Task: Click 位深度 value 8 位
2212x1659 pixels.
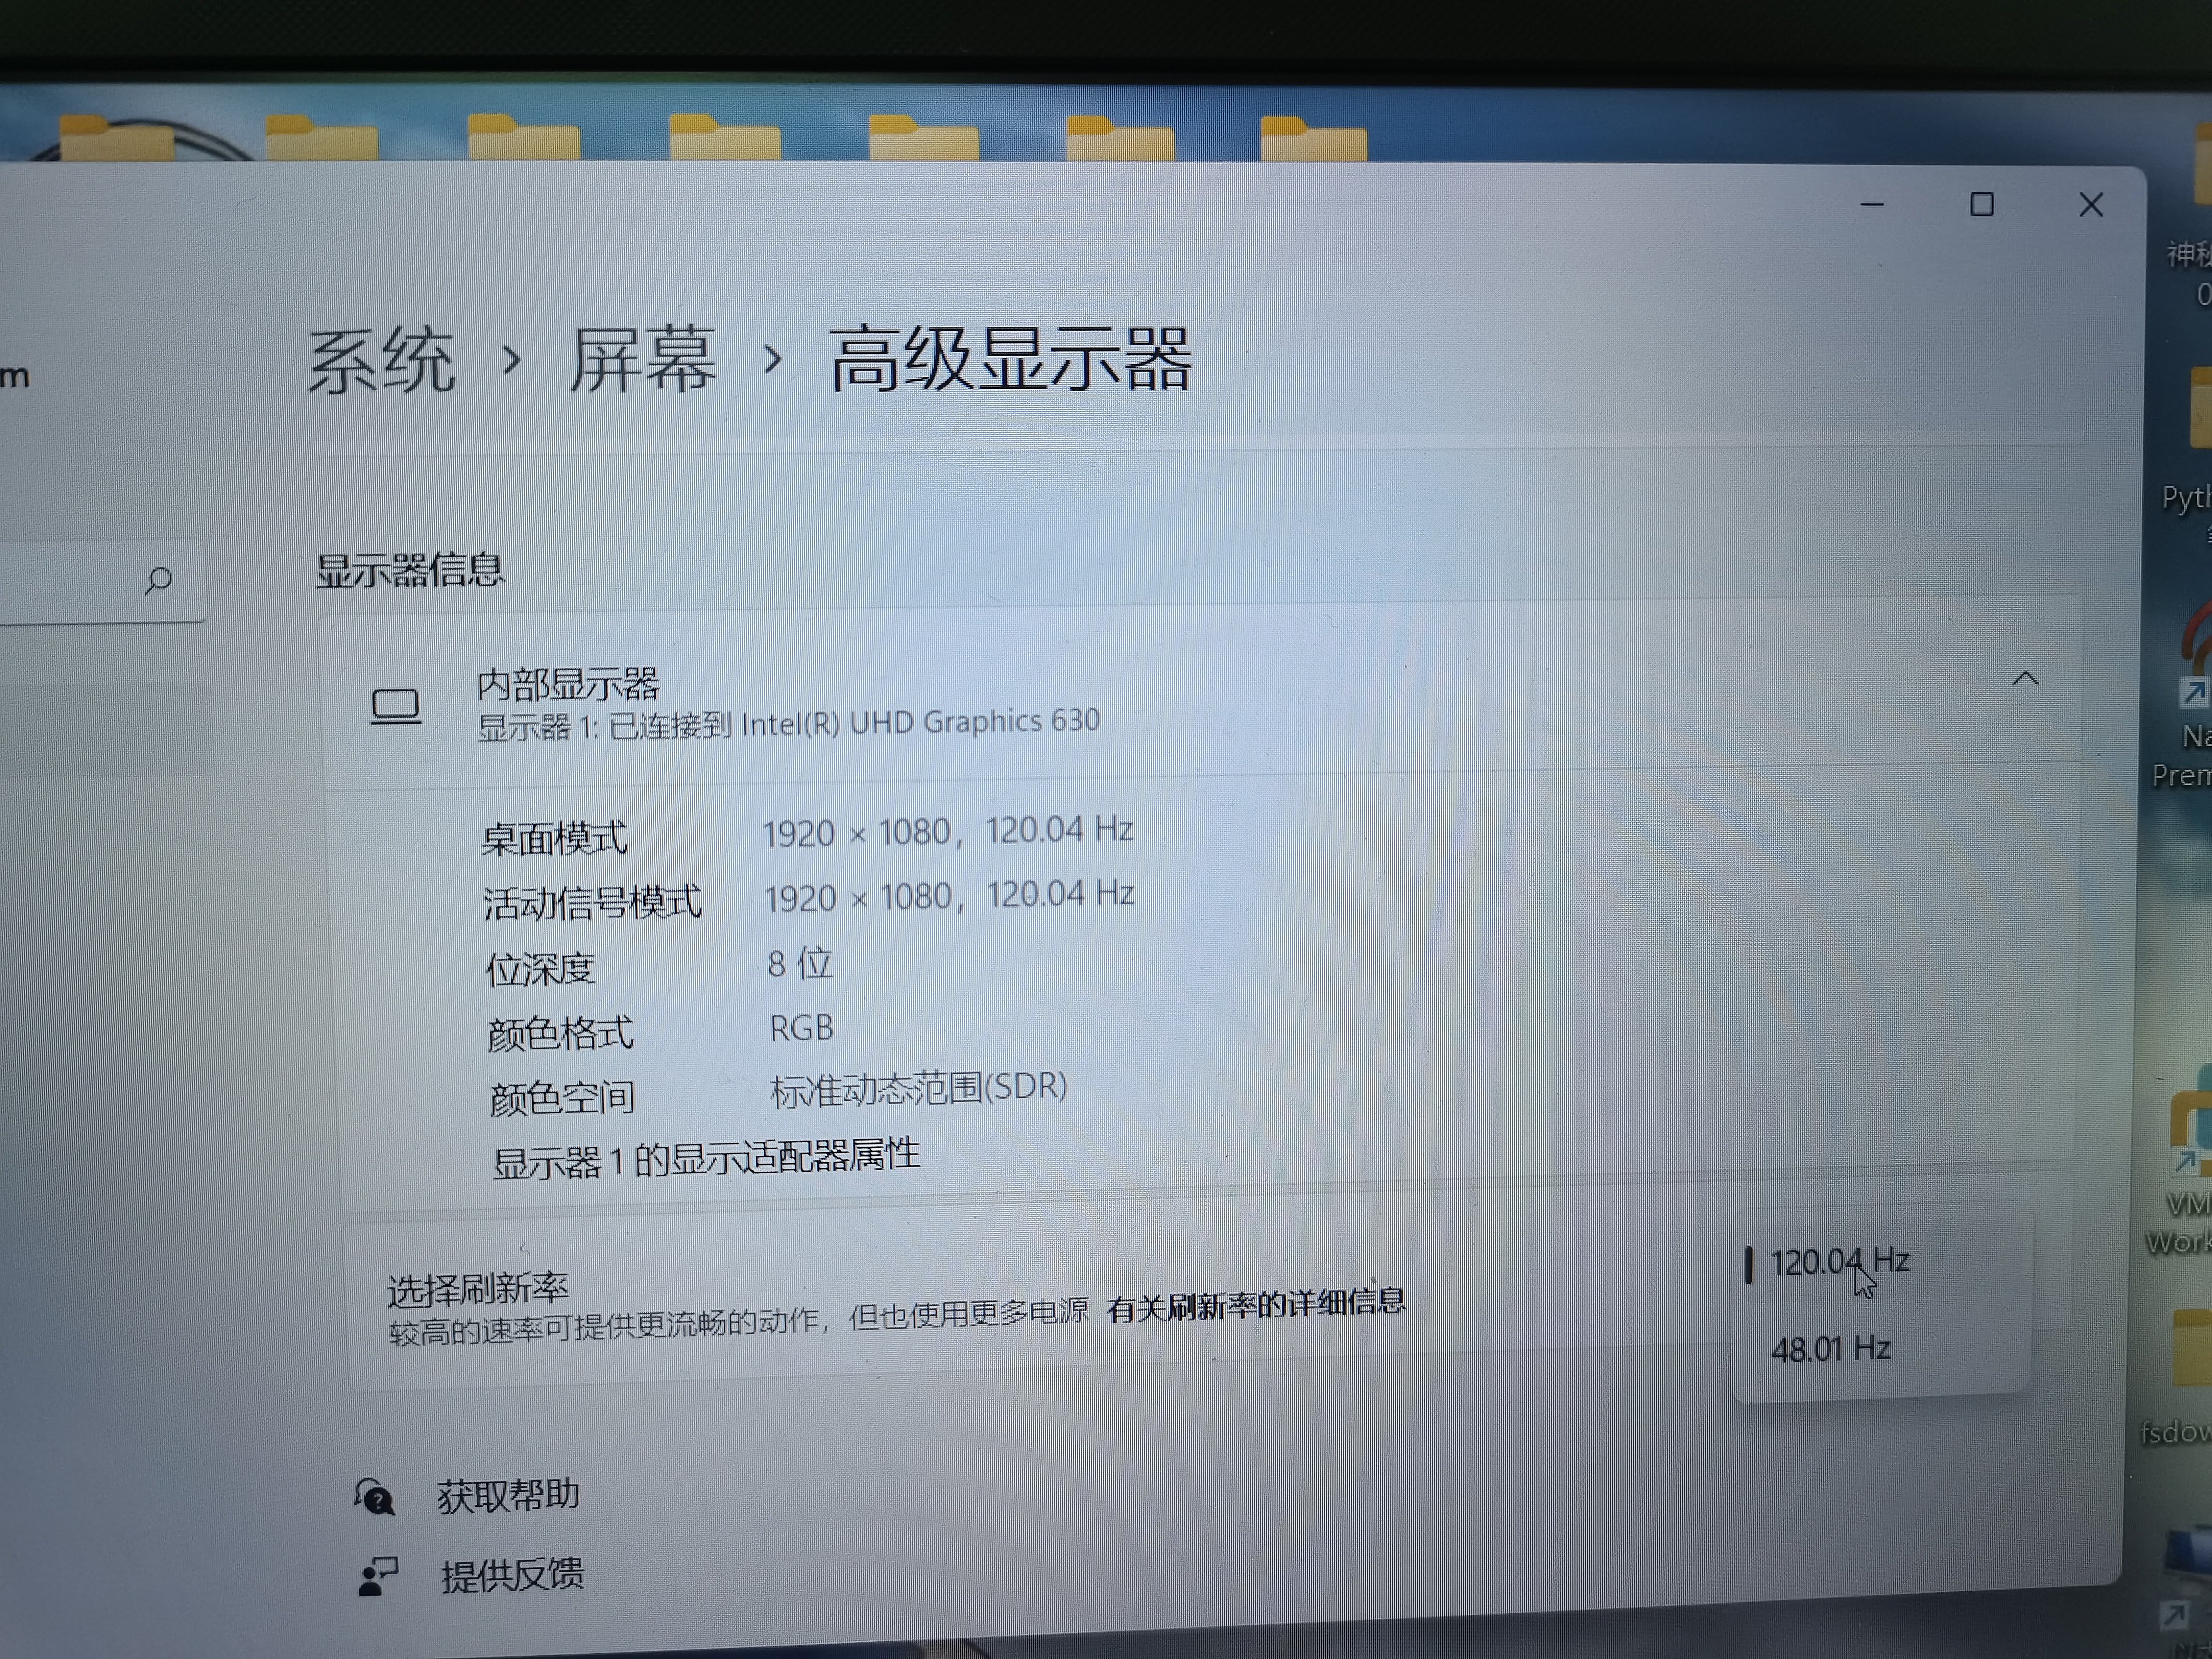Action: [800, 964]
